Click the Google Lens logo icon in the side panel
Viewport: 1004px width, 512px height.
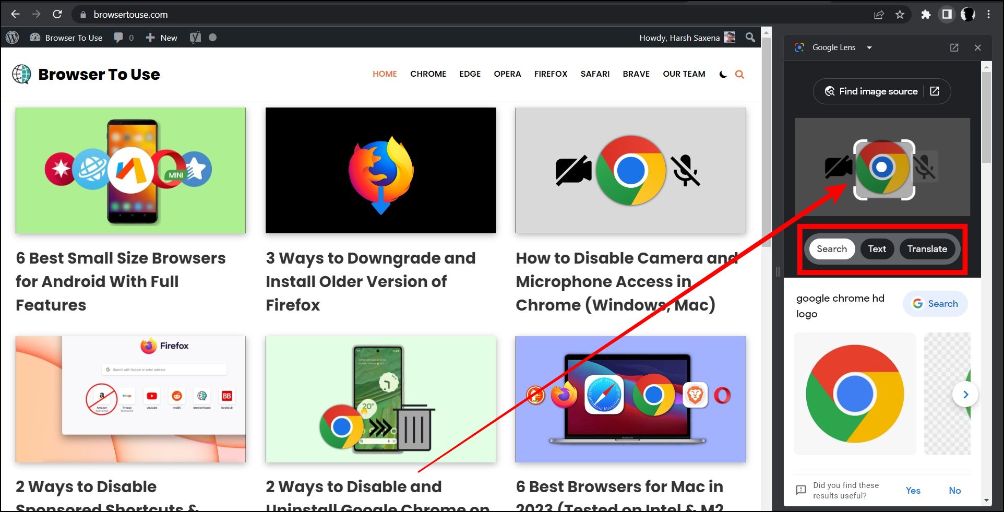799,47
